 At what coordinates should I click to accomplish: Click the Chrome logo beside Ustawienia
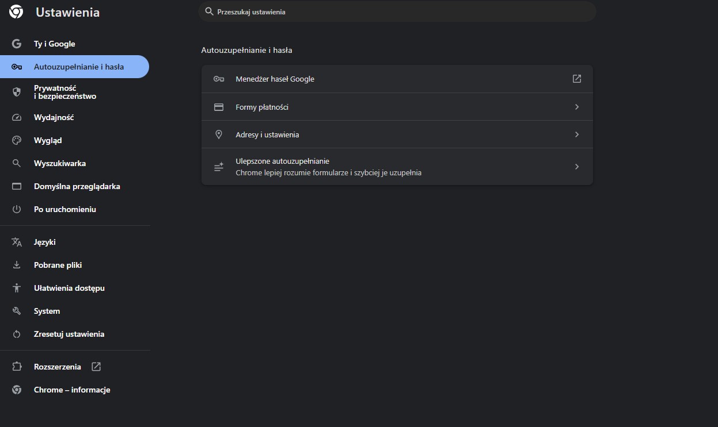tap(16, 12)
